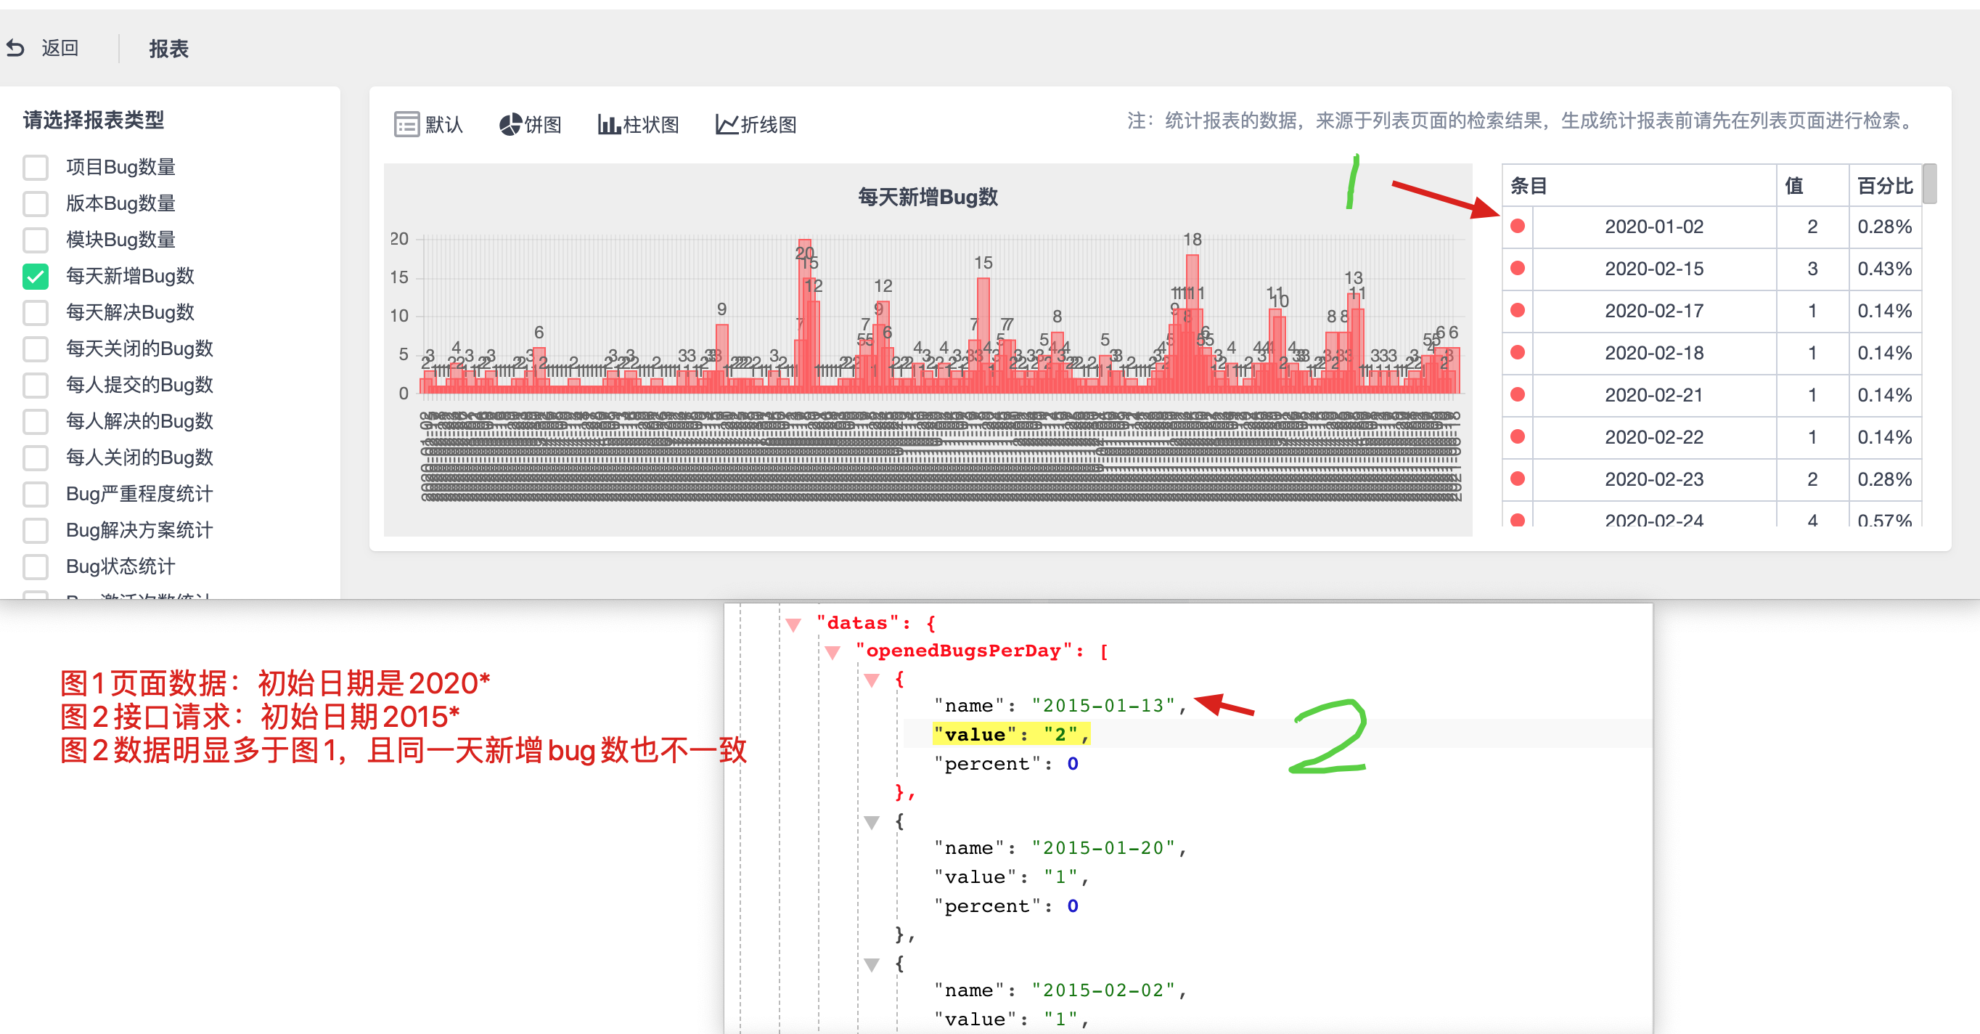Click red dot for 2020-02-23 row
Screen dimensions: 1980x1034
pos(1517,479)
